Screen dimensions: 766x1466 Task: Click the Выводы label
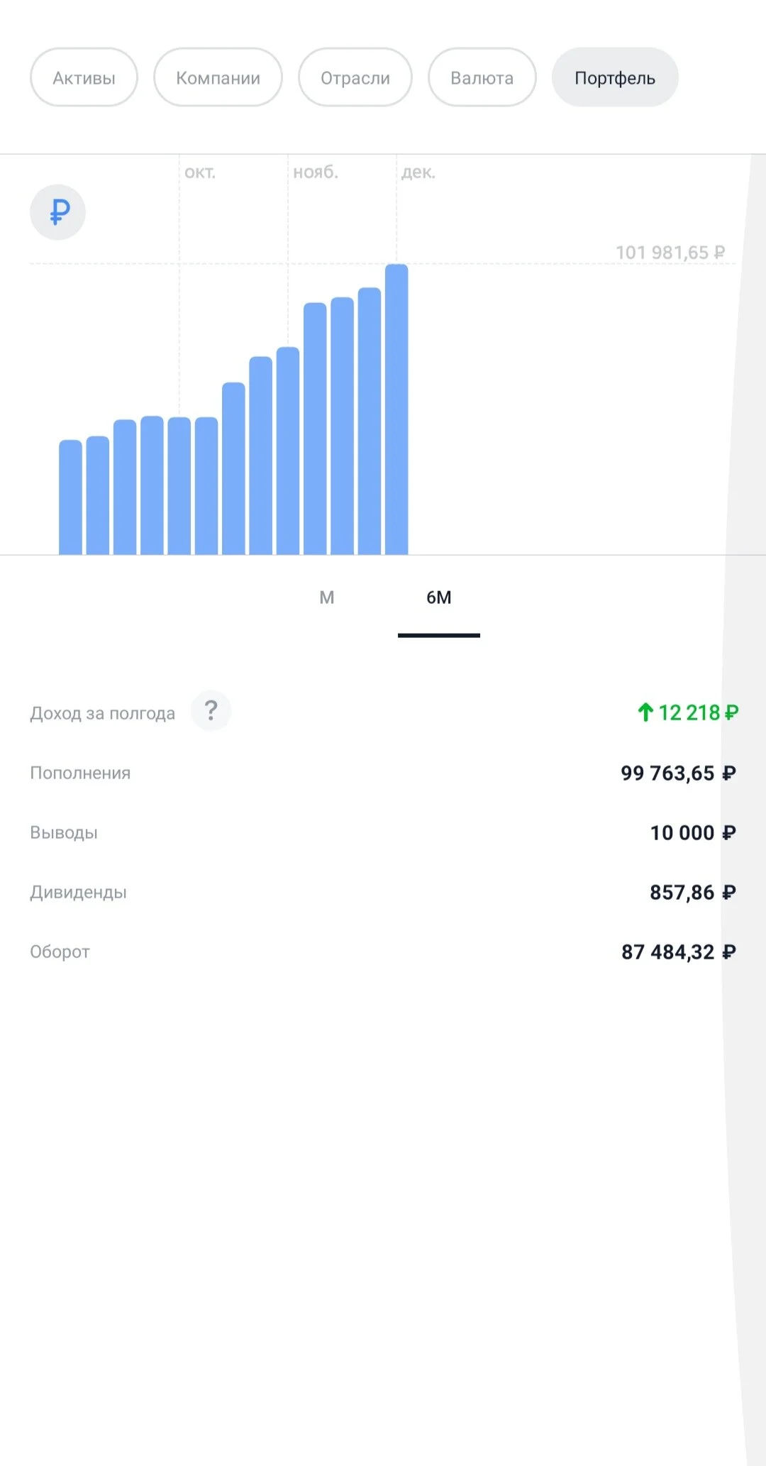[64, 832]
